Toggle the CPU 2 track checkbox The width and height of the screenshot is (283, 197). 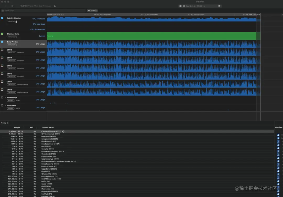click(x=2, y=66)
